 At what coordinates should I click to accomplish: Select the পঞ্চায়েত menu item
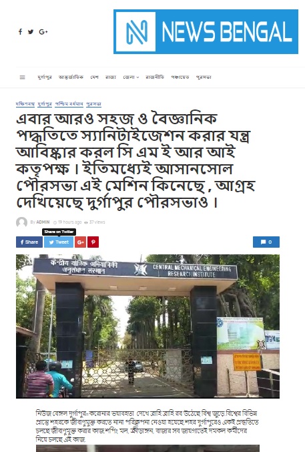click(180, 77)
